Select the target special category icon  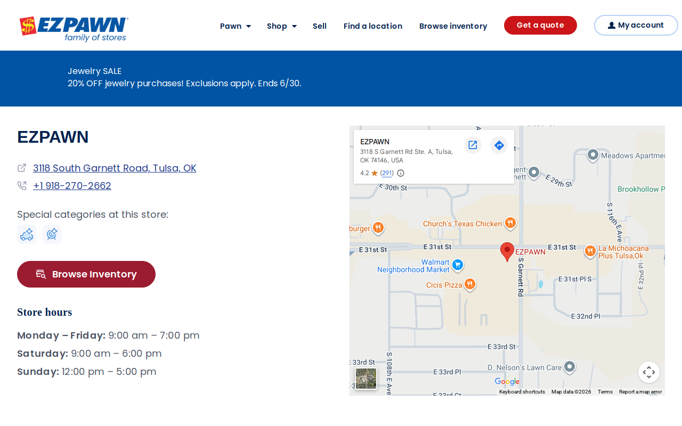(x=52, y=234)
